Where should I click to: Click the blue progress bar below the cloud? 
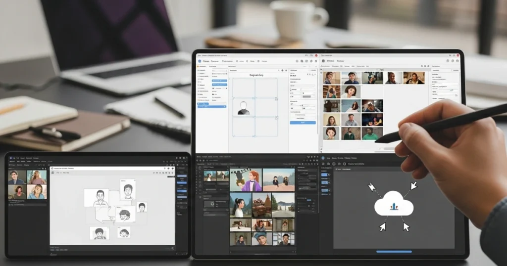pos(394,252)
